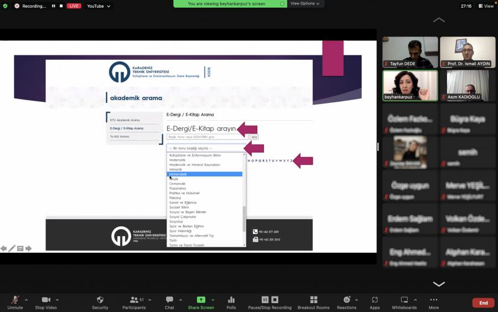Viewport: 498px width, 312px height.
Task: Click letter Z in alphabetical index
Action: click(291, 161)
